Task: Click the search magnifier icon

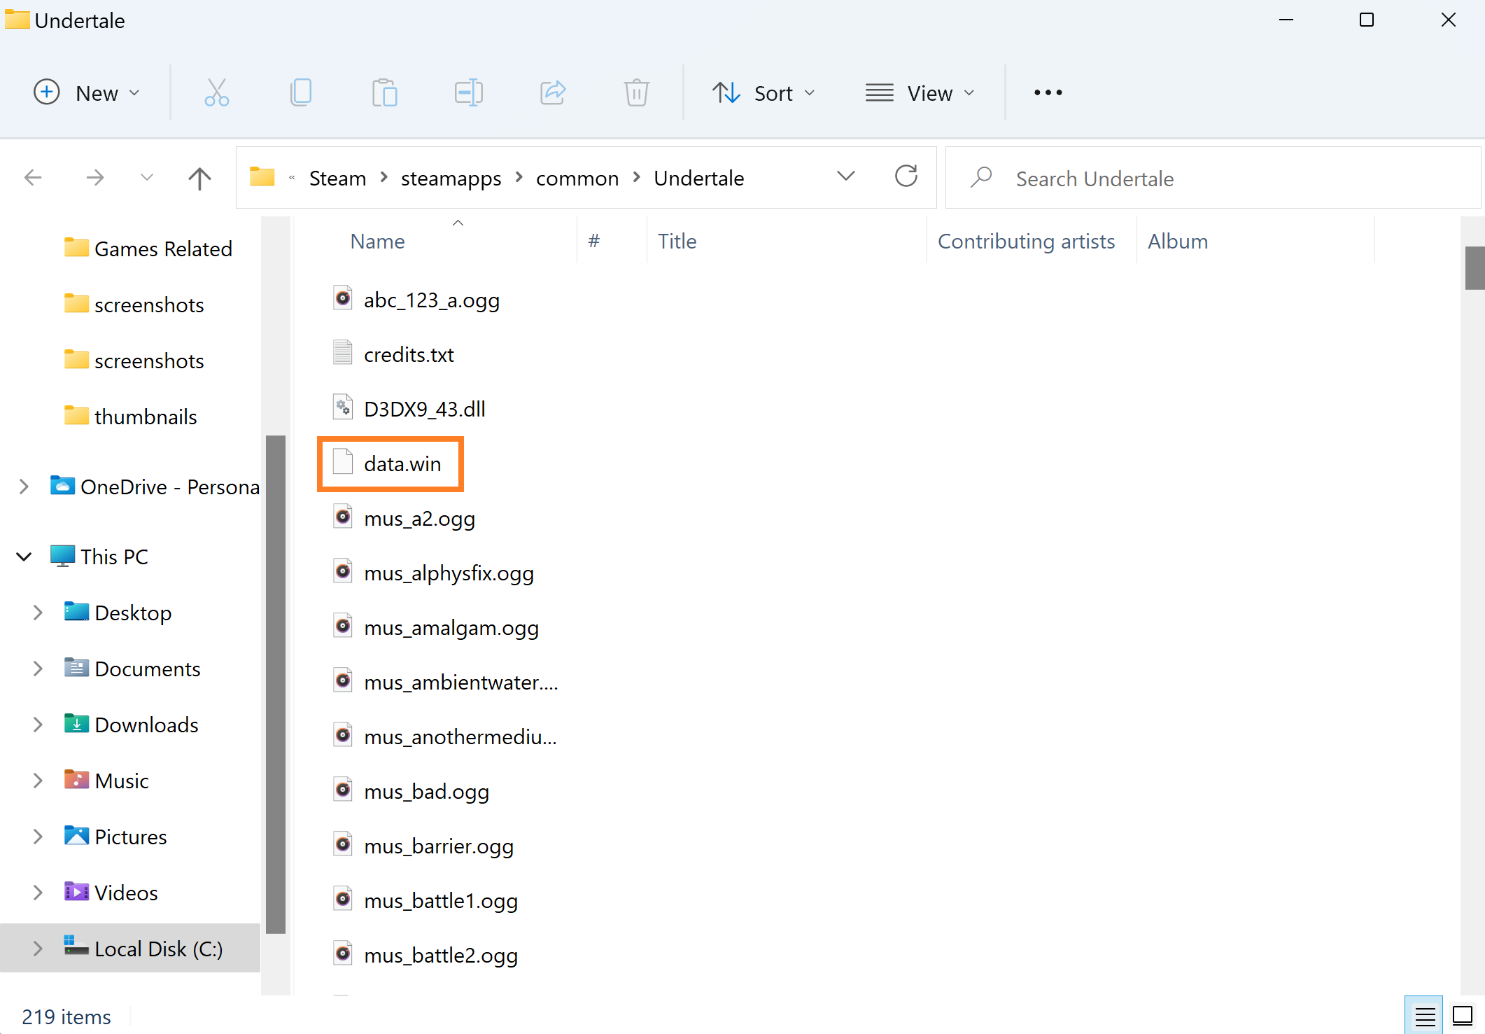Action: click(x=981, y=178)
